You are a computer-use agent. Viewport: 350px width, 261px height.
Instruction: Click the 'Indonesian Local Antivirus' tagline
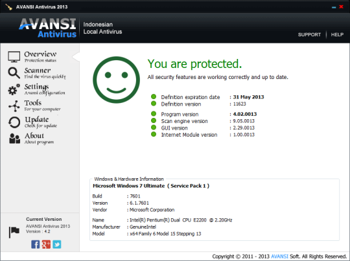coord(102,28)
